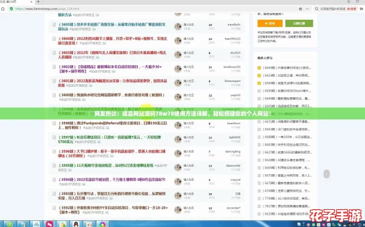Open the colorful ring browser icon in taskbar
The image size is (365, 227).
(102, 224)
